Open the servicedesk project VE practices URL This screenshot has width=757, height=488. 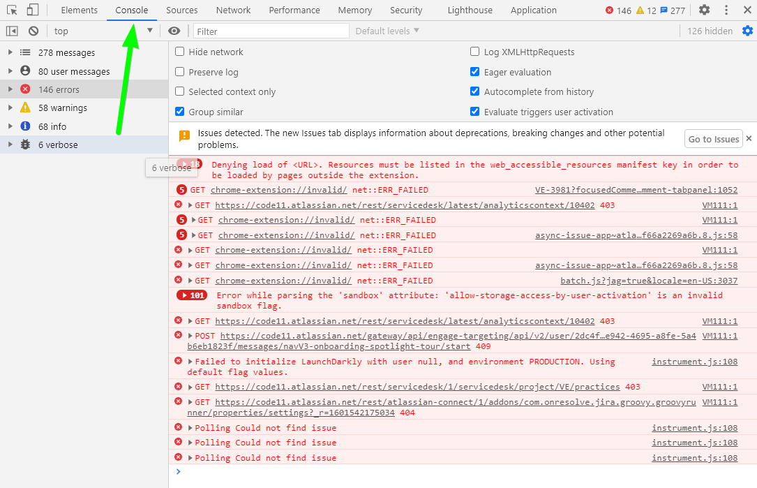click(x=418, y=387)
